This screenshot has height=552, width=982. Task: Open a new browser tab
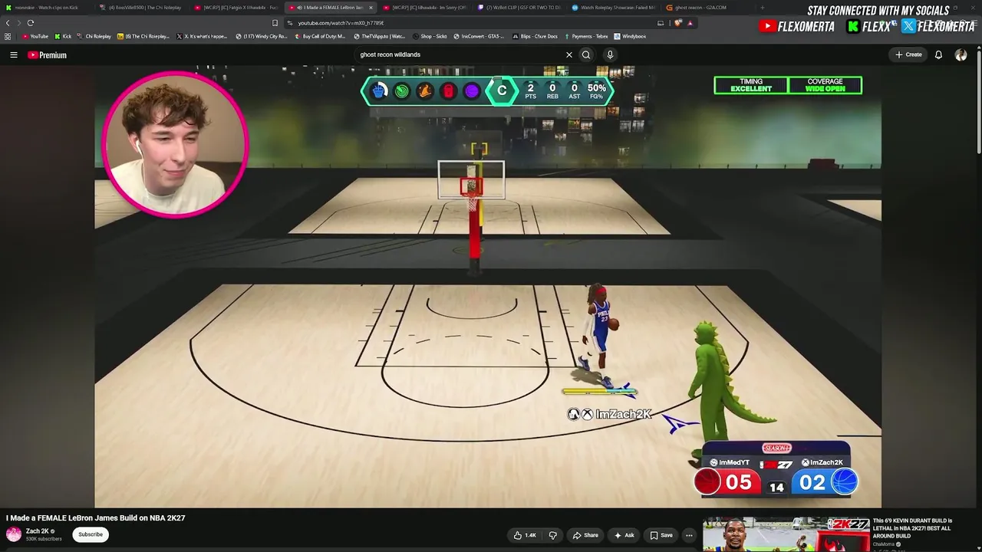point(762,8)
